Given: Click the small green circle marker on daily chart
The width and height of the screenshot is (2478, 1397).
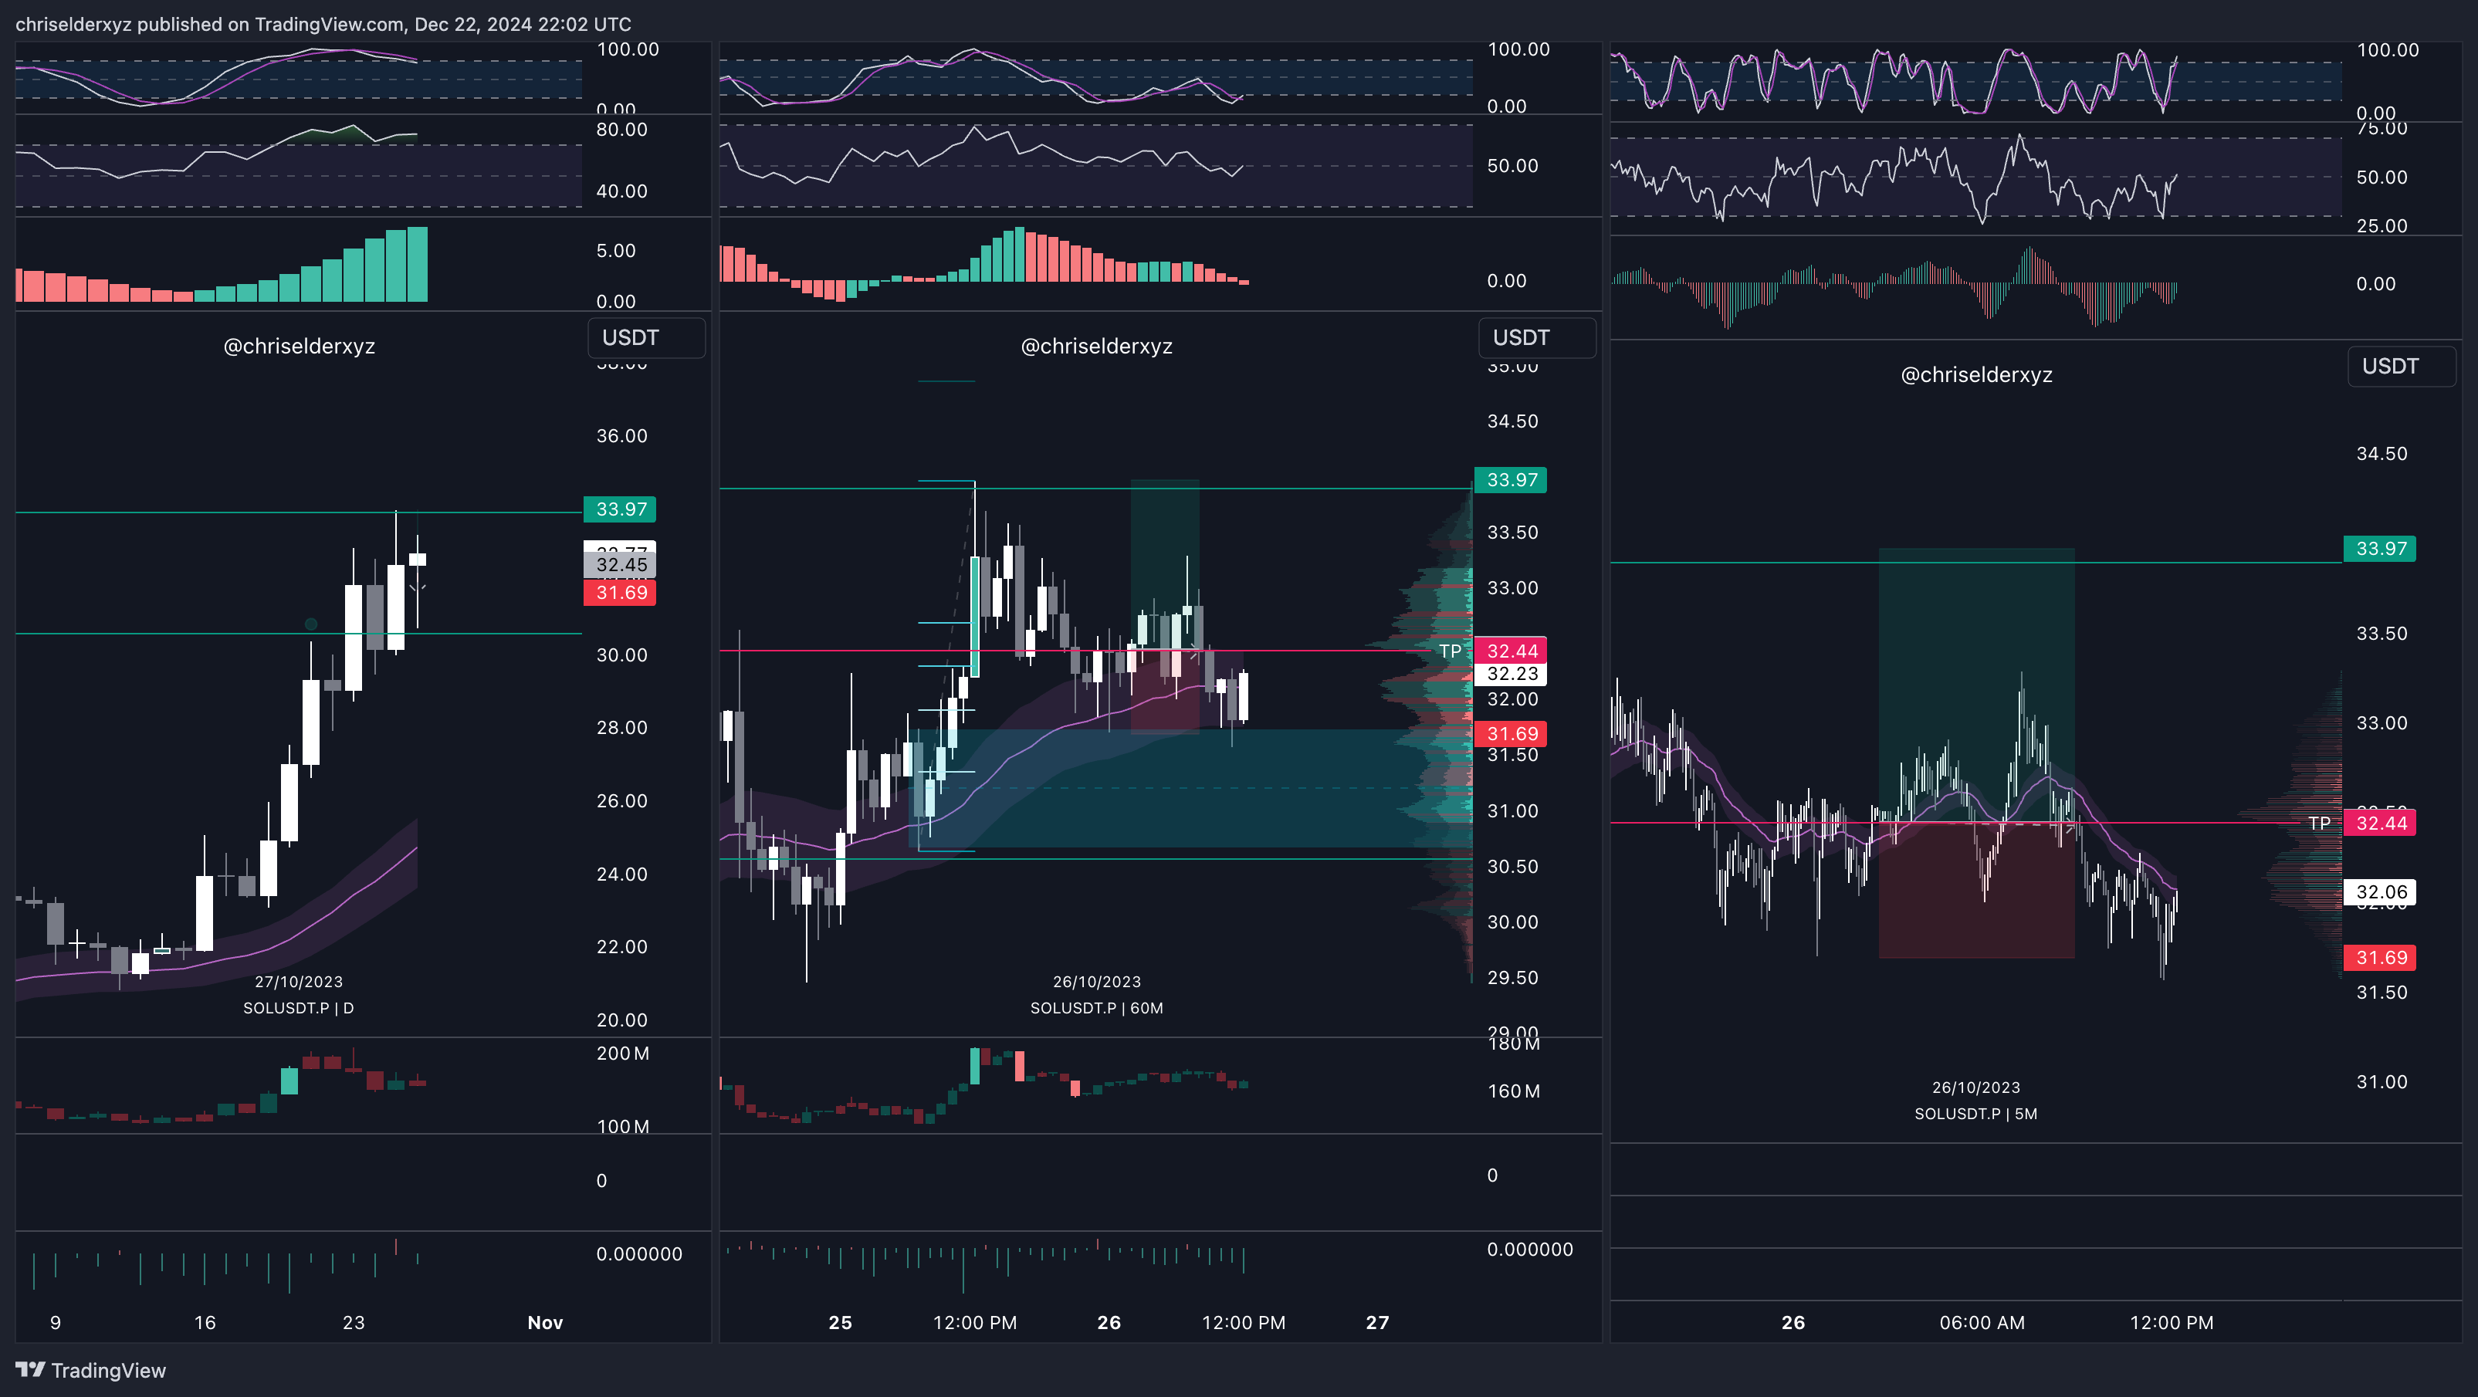Looking at the screenshot, I should 310,624.
